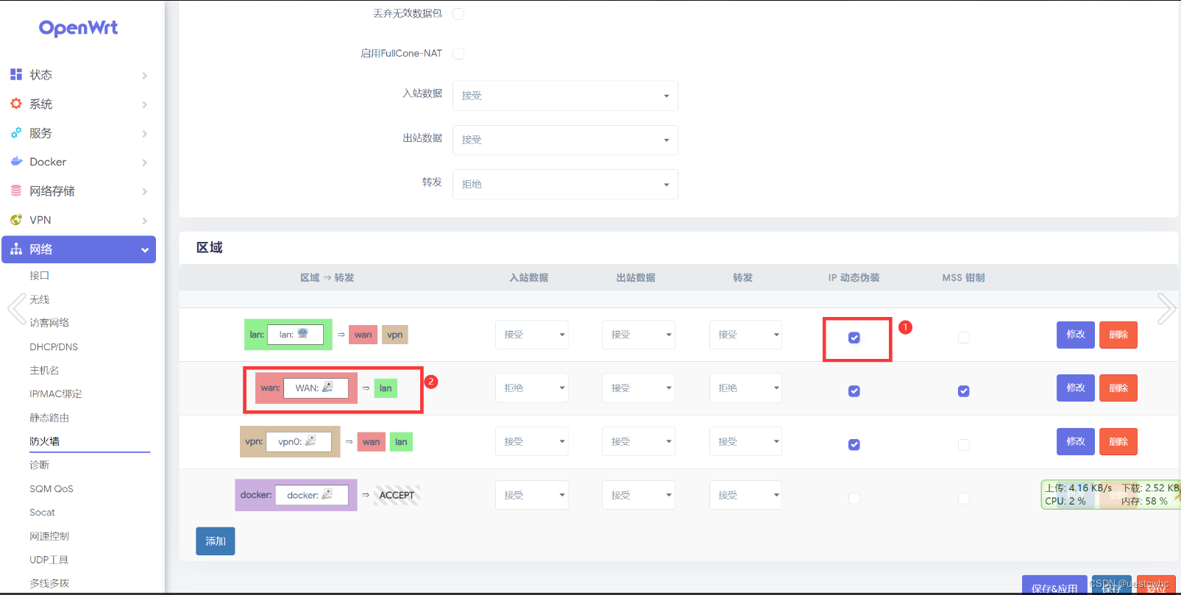Image resolution: width=1181 pixels, height=595 pixels.
Task: Toggle MSS clamping for lan zone
Action: point(964,338)
